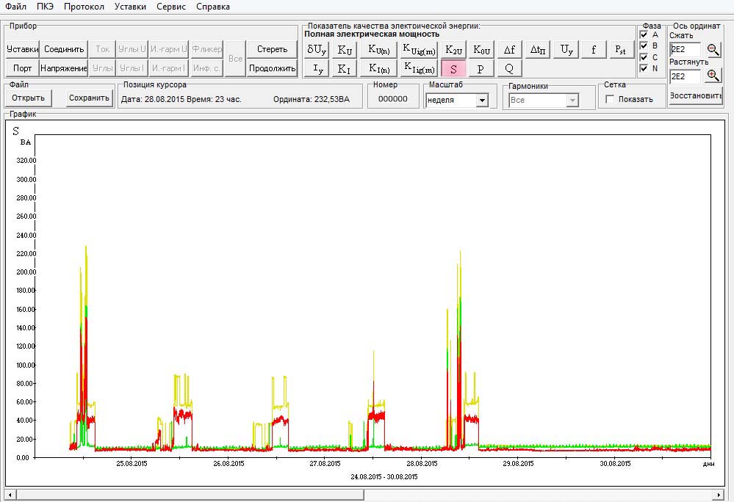Click the Номер 000000 field
This screenshot has height=502, width=734.
coord(393,99)
